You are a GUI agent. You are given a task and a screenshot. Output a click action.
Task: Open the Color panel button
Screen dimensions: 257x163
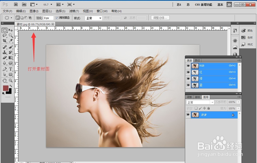247,31
